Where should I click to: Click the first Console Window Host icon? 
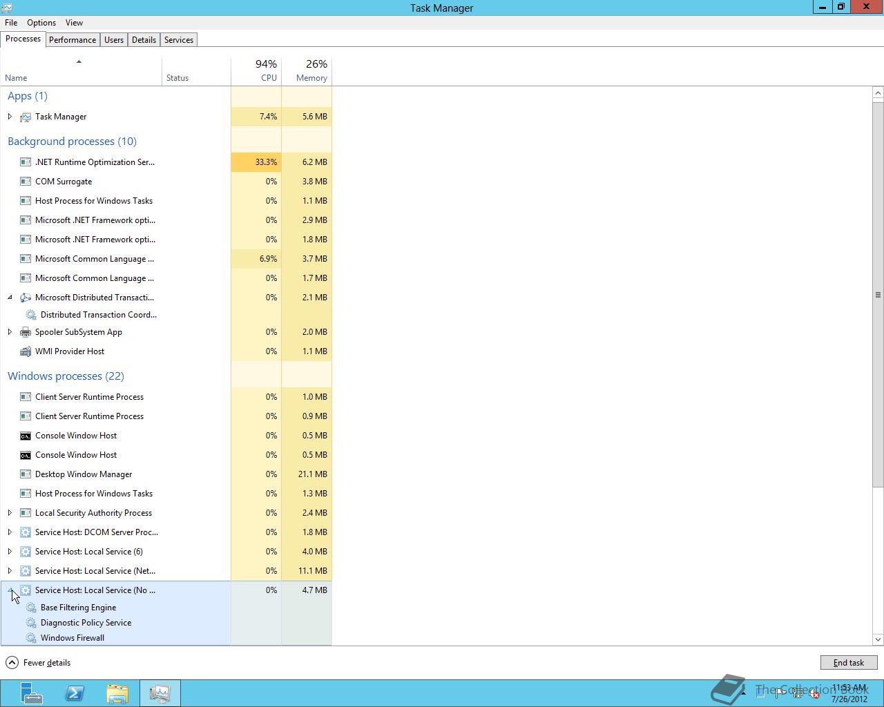[26, 436]
